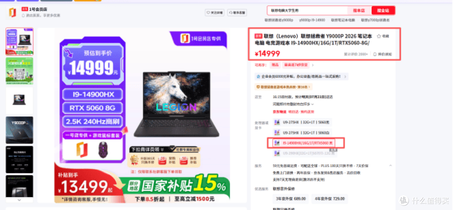Viewport: 453px width, 210px height.
Task: Click the 搜本店 search-this-store button
Action: click(x=359, y=10)
